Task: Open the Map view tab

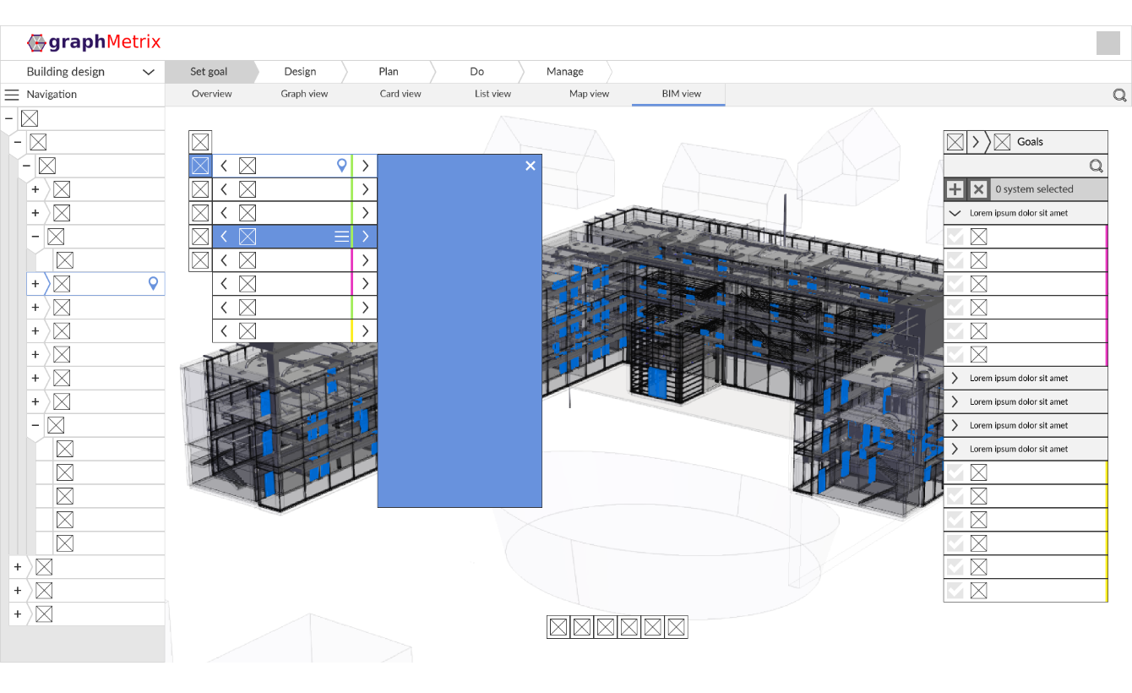Action: [x=589, y=94]
